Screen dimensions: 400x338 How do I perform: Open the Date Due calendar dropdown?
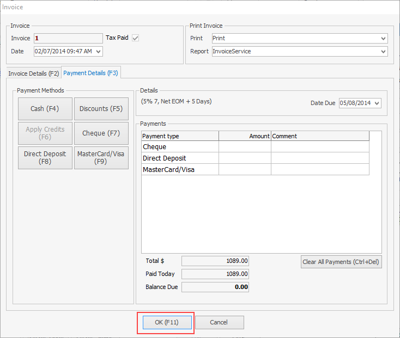click(377, 103)
